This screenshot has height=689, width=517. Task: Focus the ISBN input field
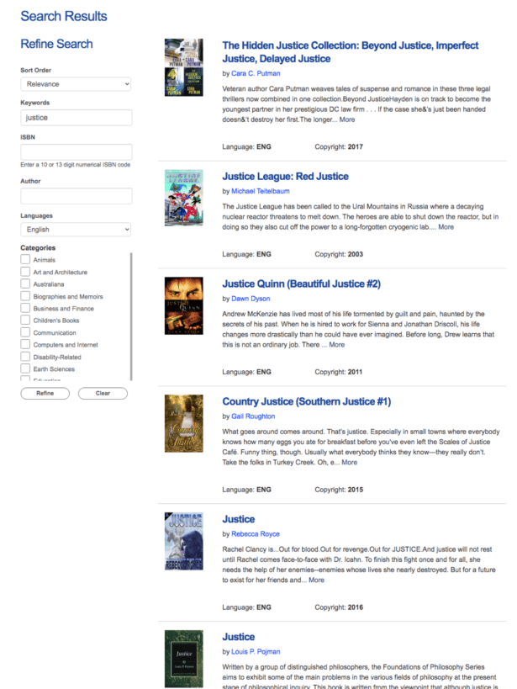tap(76, 152)
